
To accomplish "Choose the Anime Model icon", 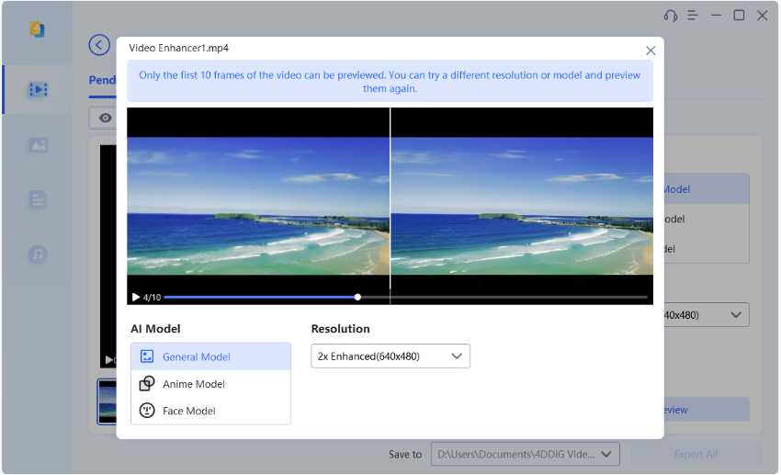I will point(147,384).
